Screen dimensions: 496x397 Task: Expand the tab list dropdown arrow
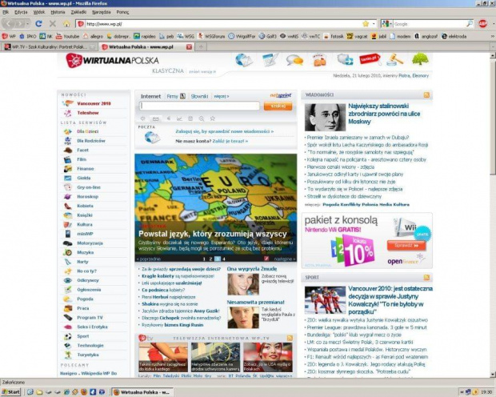pos(493,47)
